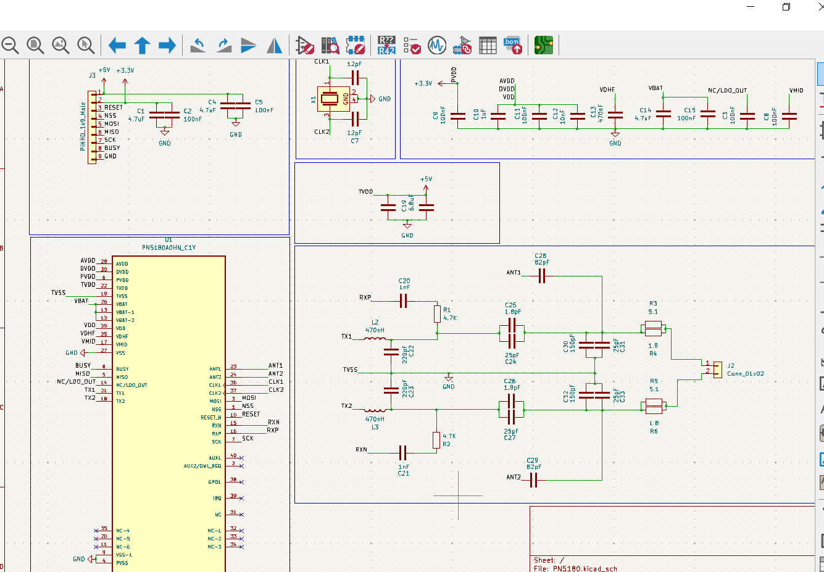Navigate forward with the right arrow
Image resolution: width=824 pixels, height=572 pixels.
pyautogui.click(x=167, y=45)
